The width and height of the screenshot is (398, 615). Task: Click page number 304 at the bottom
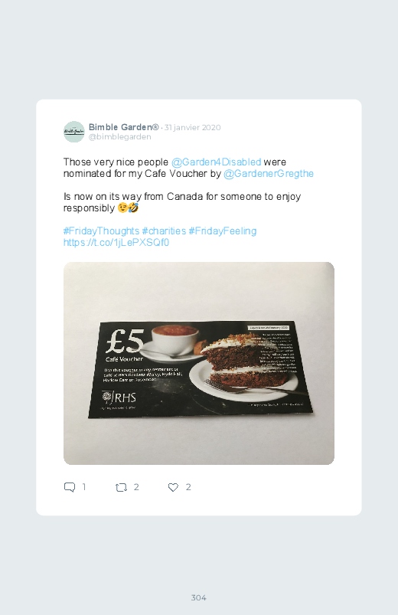click(x=199, y=597)
